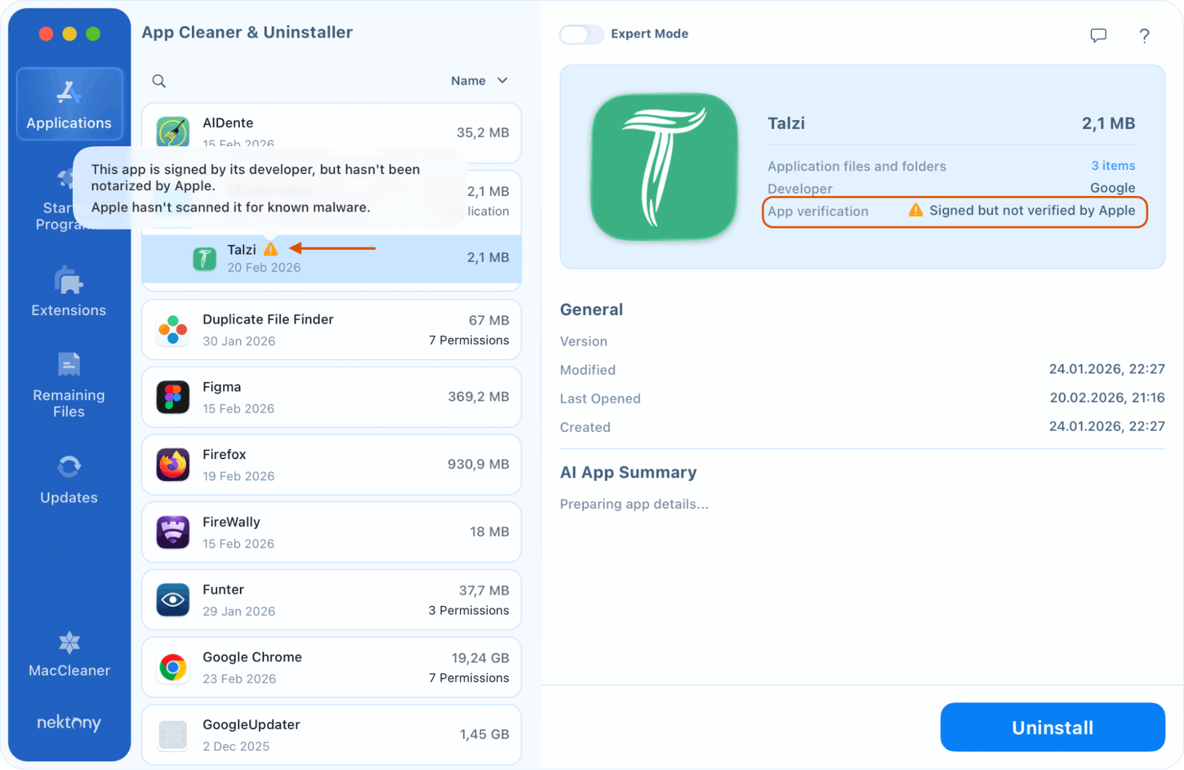Open the Extensions section in sidebar
The image size is (1184, 770).
68,293
